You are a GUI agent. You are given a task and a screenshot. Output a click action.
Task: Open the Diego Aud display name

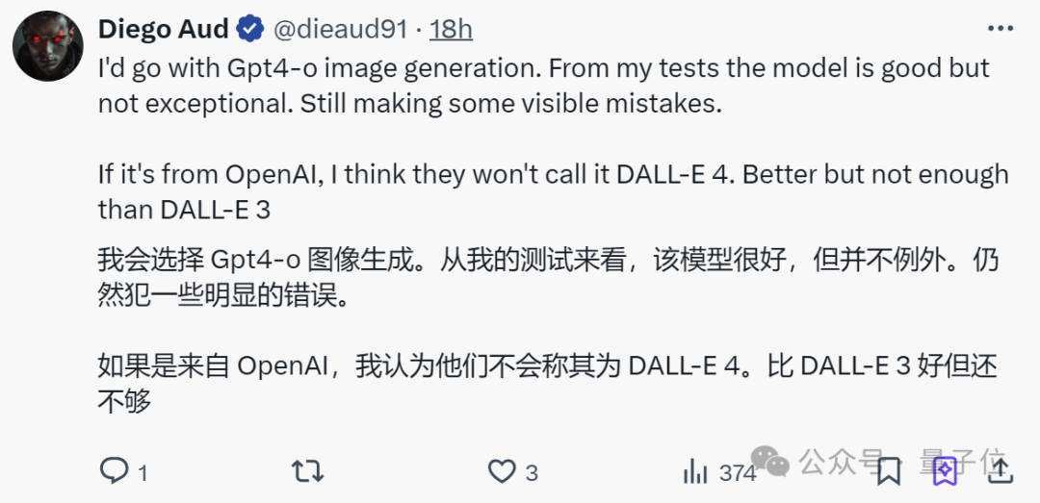163,30
